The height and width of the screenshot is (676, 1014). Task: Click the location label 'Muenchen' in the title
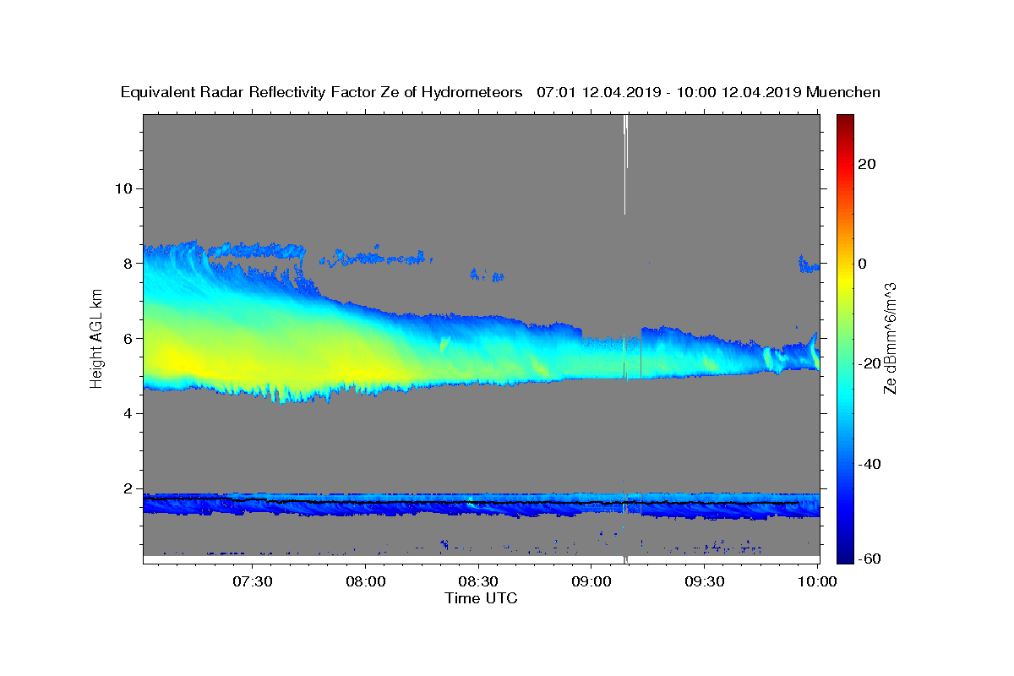pos(844,92)
